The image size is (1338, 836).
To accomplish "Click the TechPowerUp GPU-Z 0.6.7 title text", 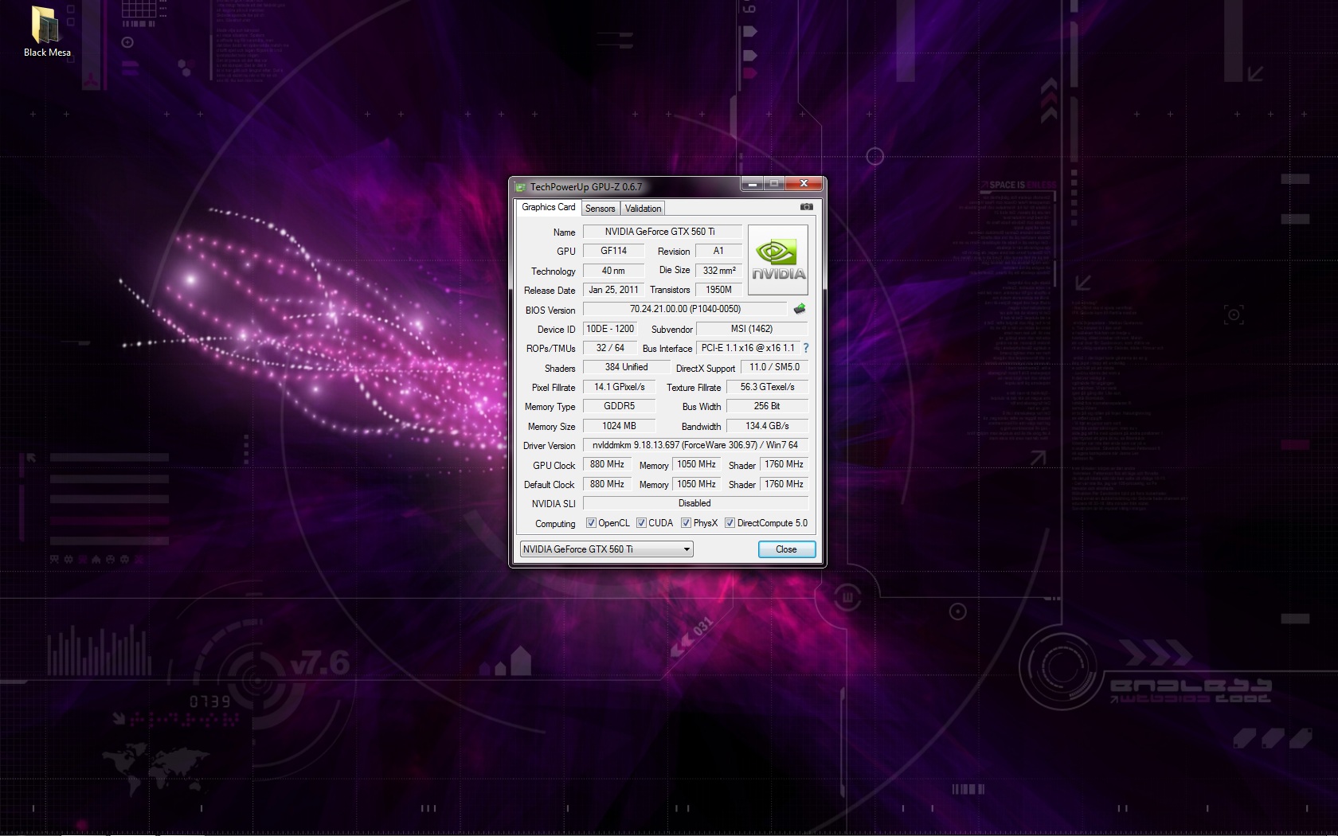I will click(586, 187).
